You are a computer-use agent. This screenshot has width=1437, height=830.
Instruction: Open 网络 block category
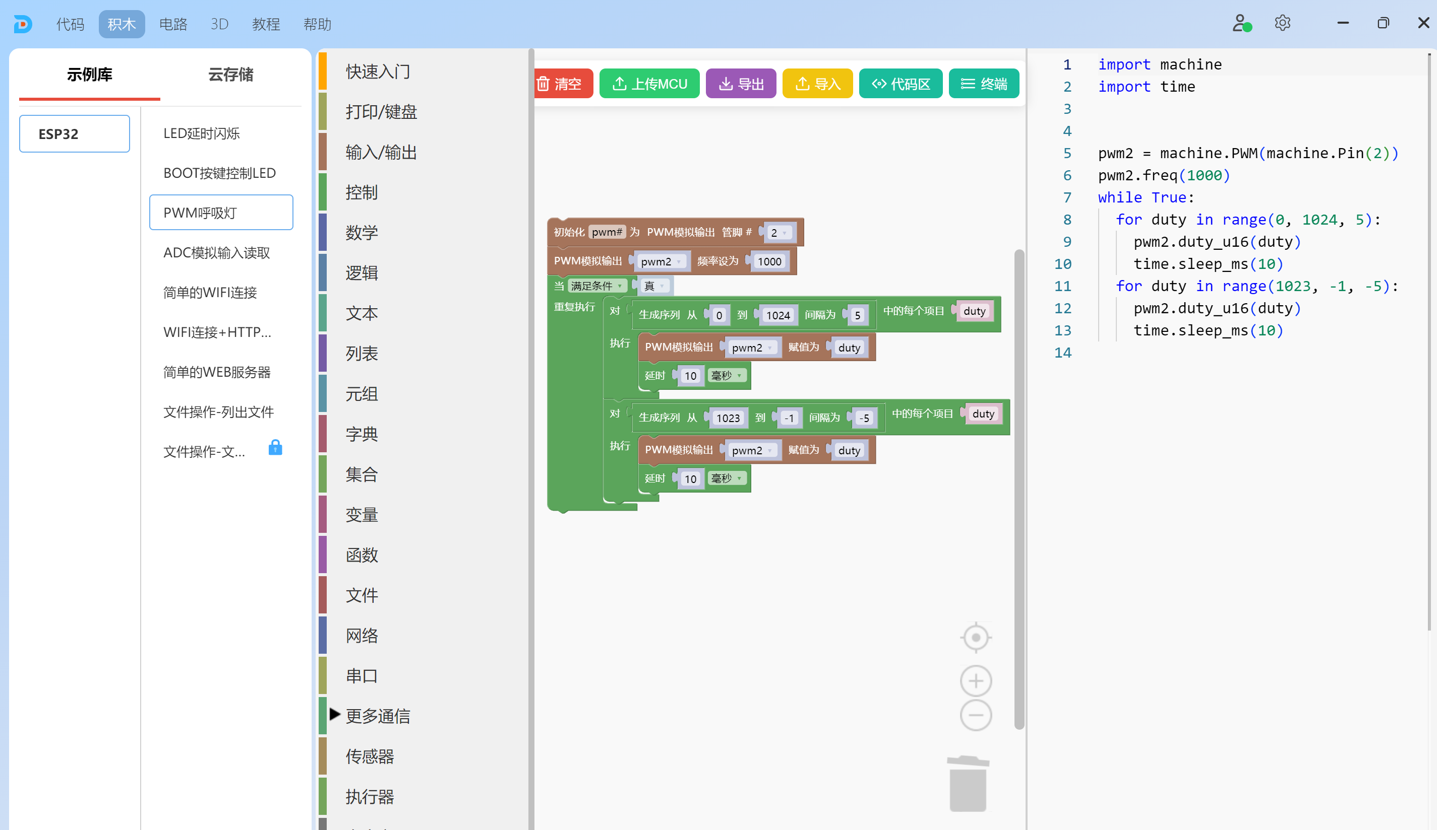(x=362, y=635)
